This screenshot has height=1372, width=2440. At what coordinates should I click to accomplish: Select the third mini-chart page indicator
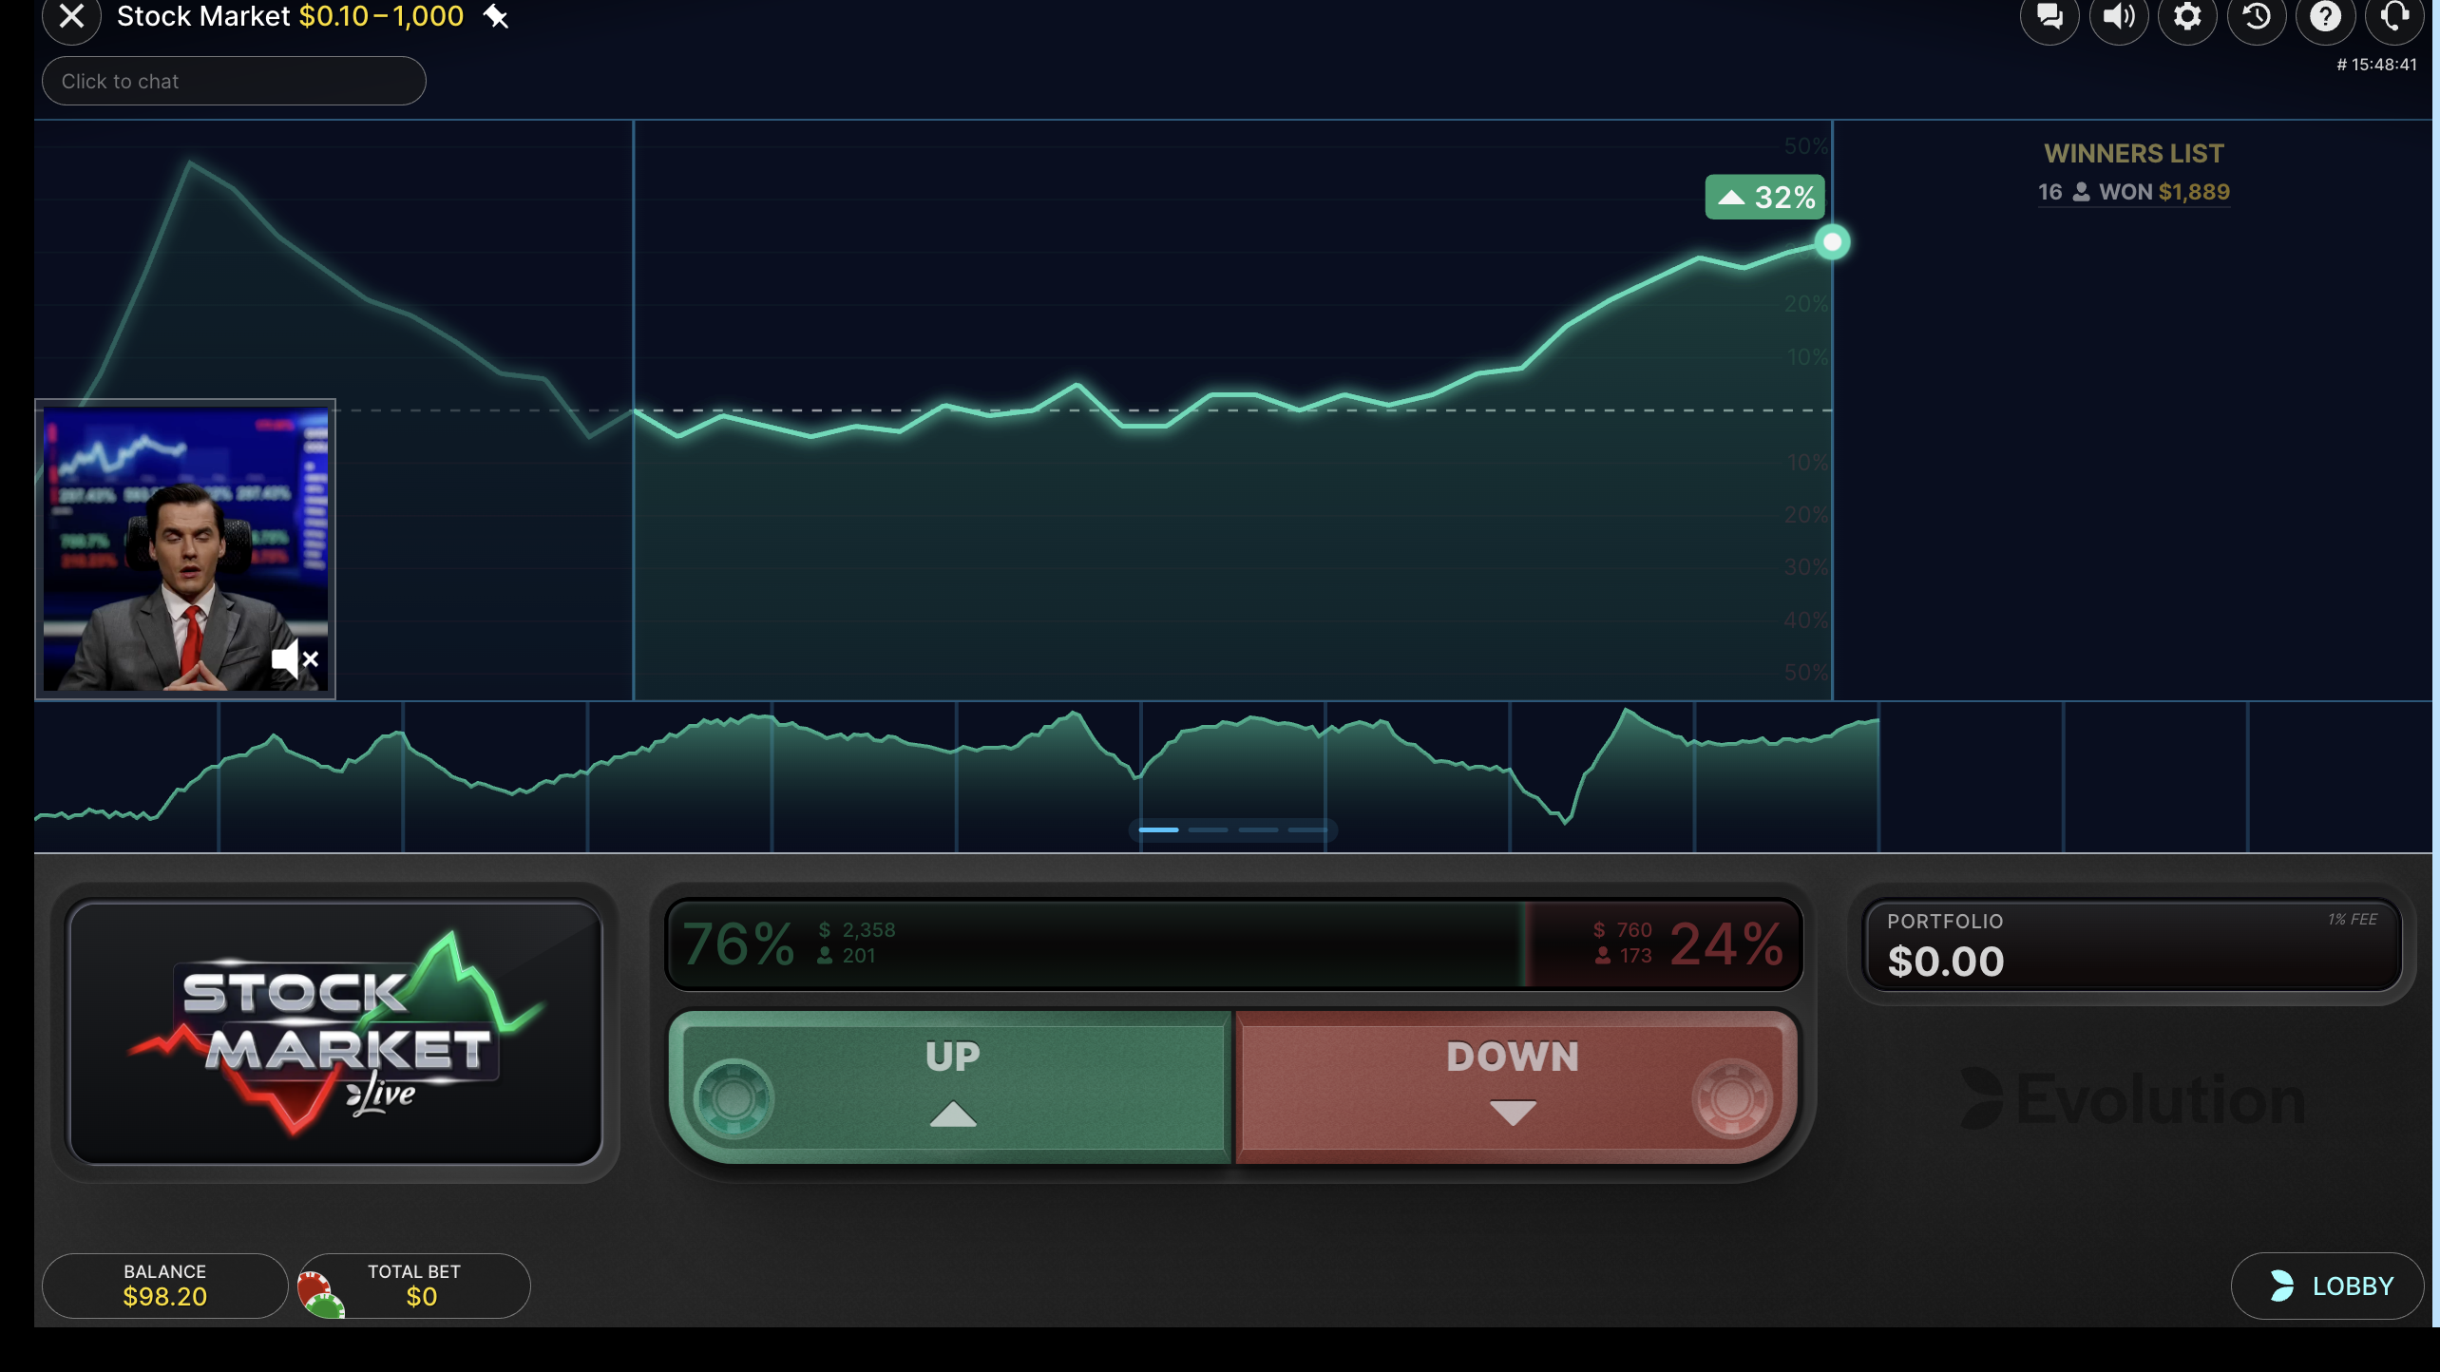click(x=1258, y=829)
